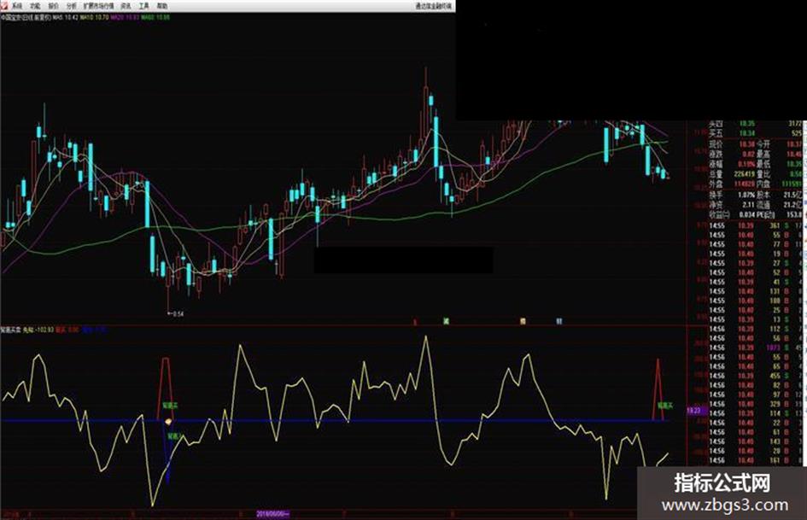The height and width of the screenshot is (520, 807).
Task: Click the 总量 226419 value
Action: [744, 174]
